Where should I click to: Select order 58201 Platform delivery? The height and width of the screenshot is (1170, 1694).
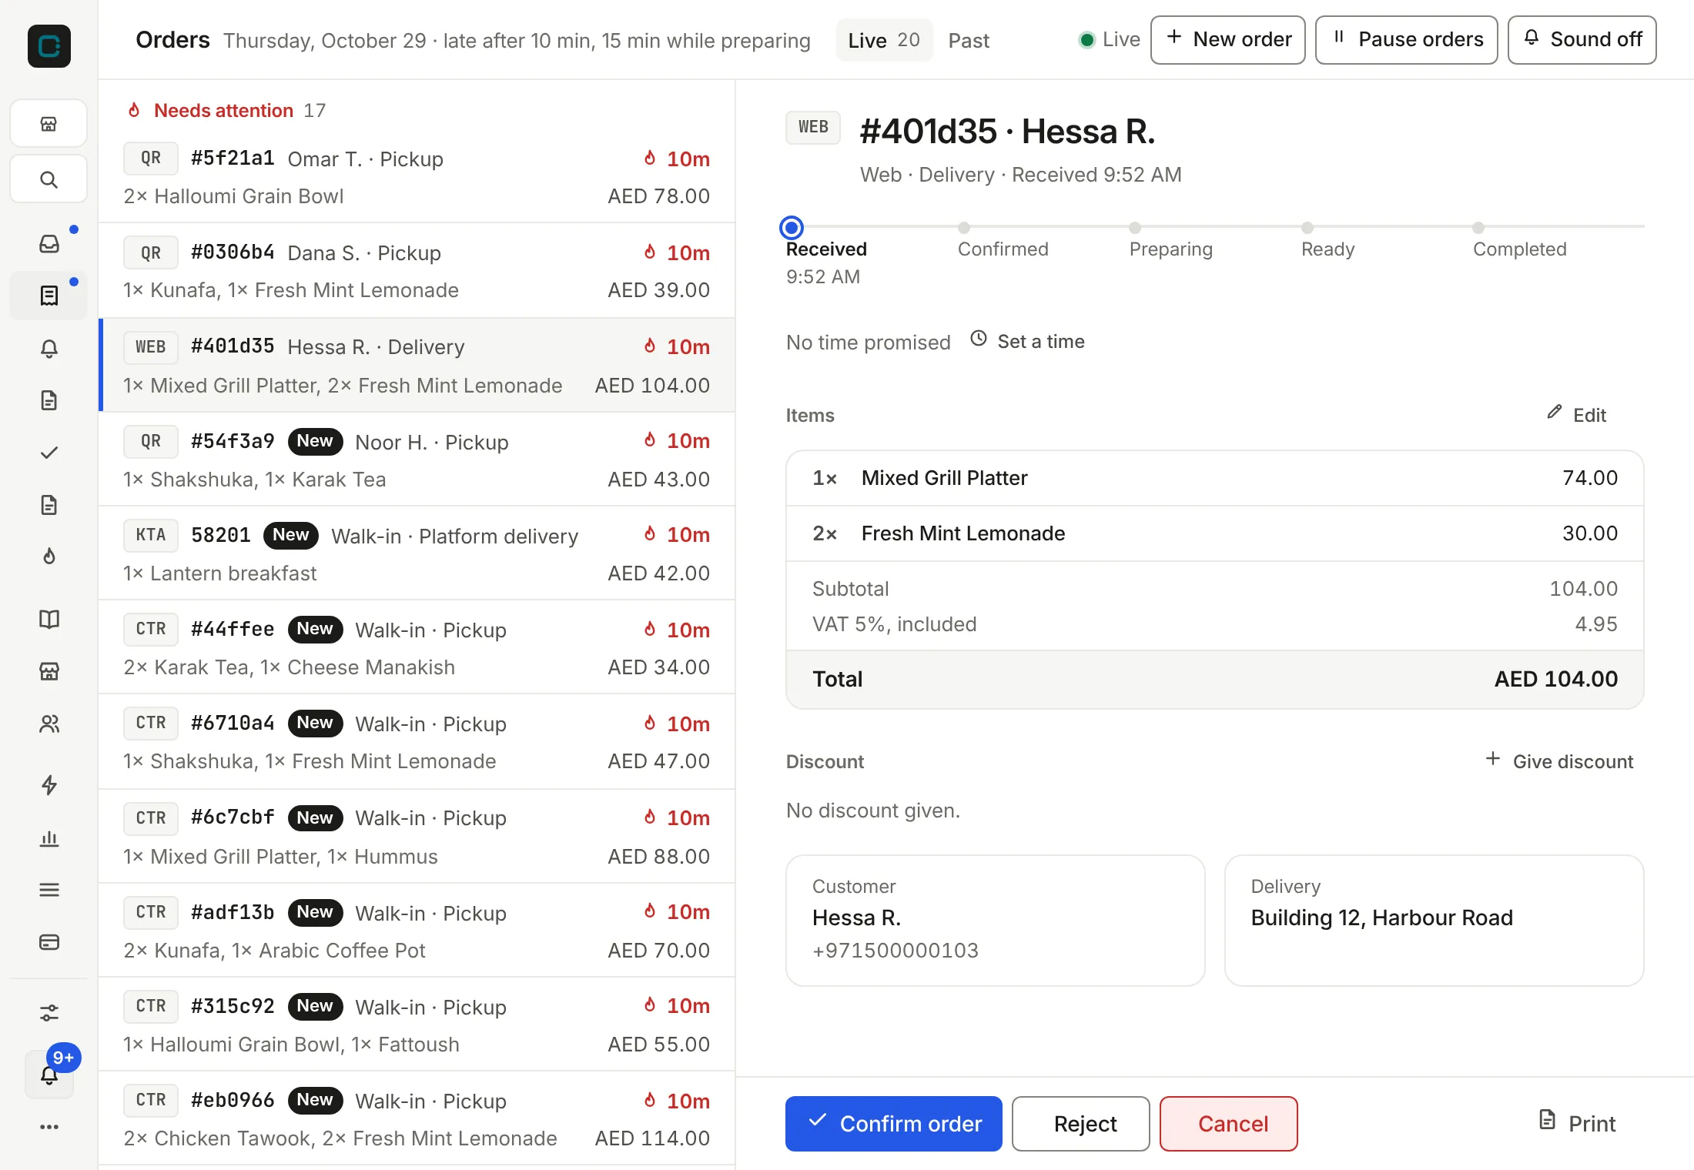pyautogui.click(x=417, y=553)
